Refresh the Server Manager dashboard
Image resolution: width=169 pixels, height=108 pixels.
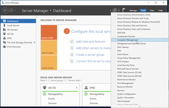115,10
